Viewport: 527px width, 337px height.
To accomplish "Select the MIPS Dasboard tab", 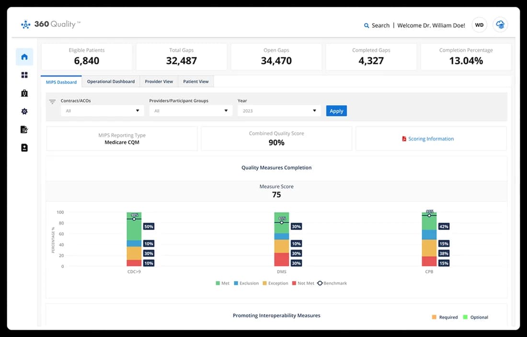I will pos(61,82).
